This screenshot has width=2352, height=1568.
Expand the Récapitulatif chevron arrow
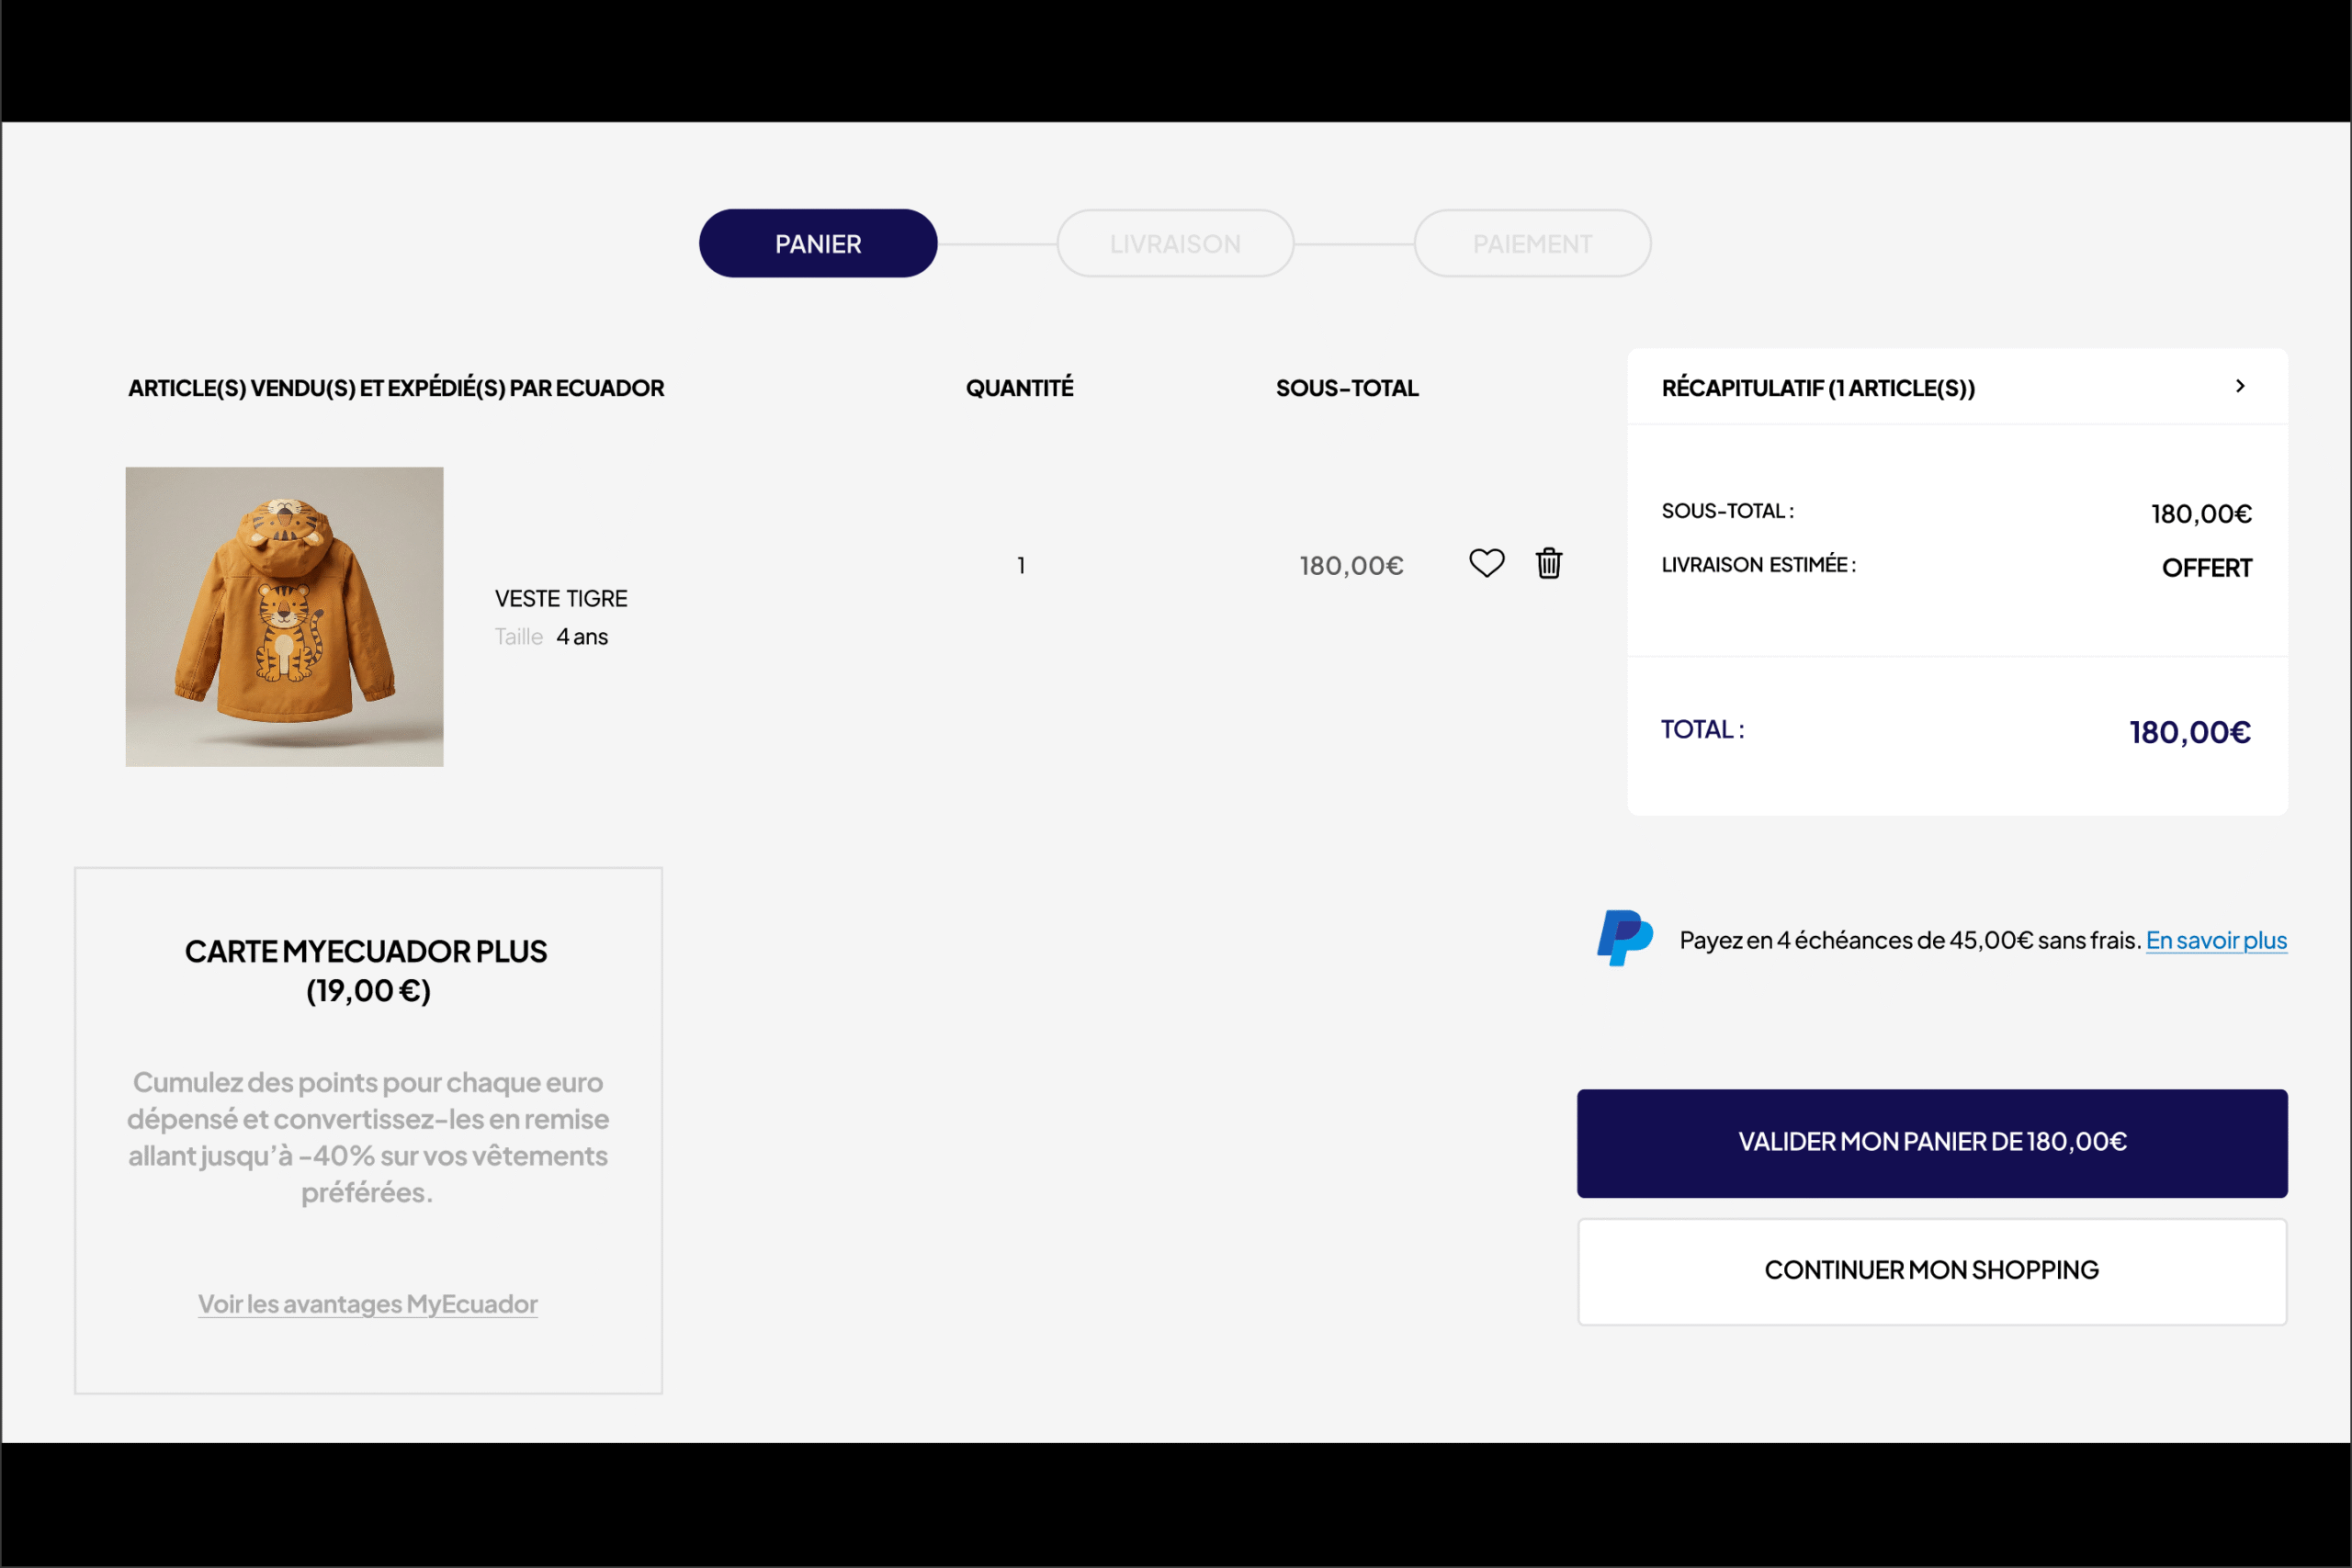click(2240, 387)
